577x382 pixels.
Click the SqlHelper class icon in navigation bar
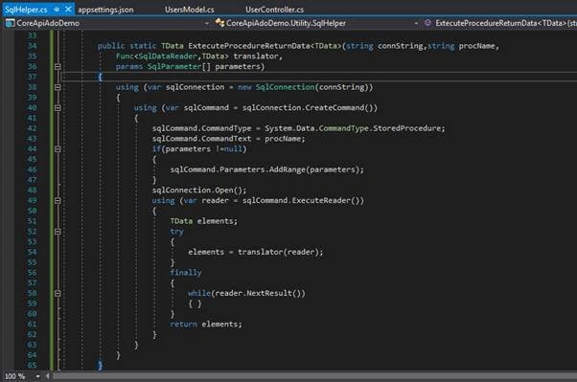click(219, 23)
